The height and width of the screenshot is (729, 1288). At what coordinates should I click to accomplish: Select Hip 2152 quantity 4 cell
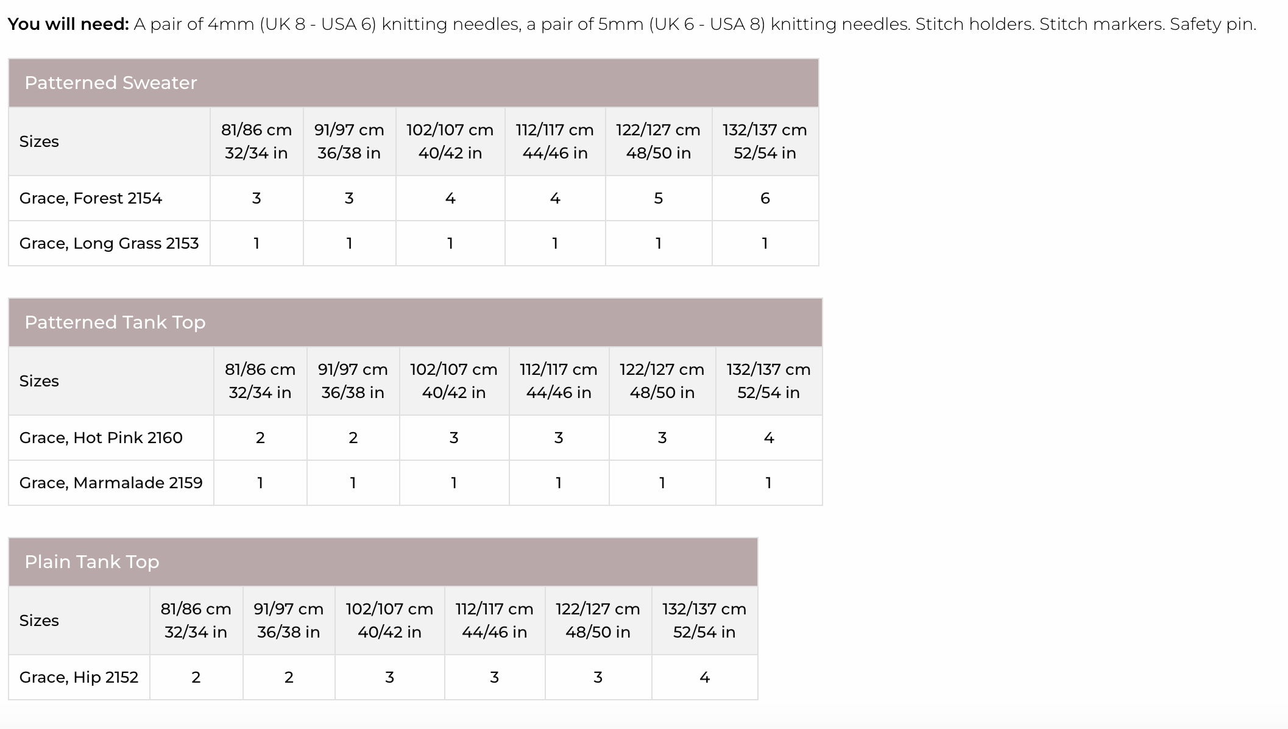click(705, 677)
